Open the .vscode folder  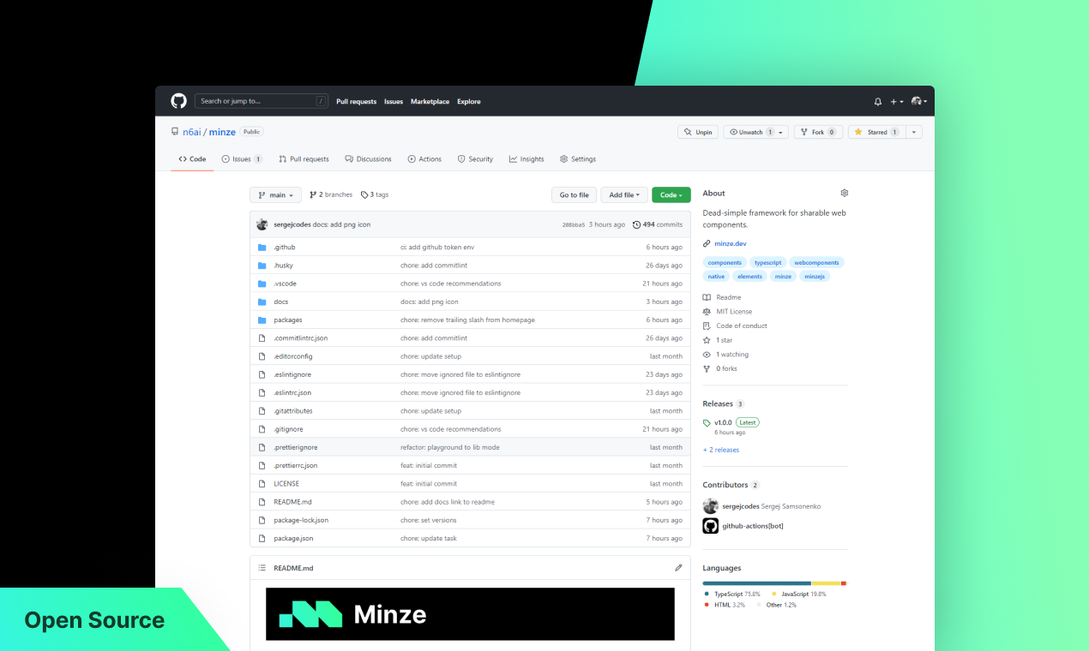[x=285, y=284]
